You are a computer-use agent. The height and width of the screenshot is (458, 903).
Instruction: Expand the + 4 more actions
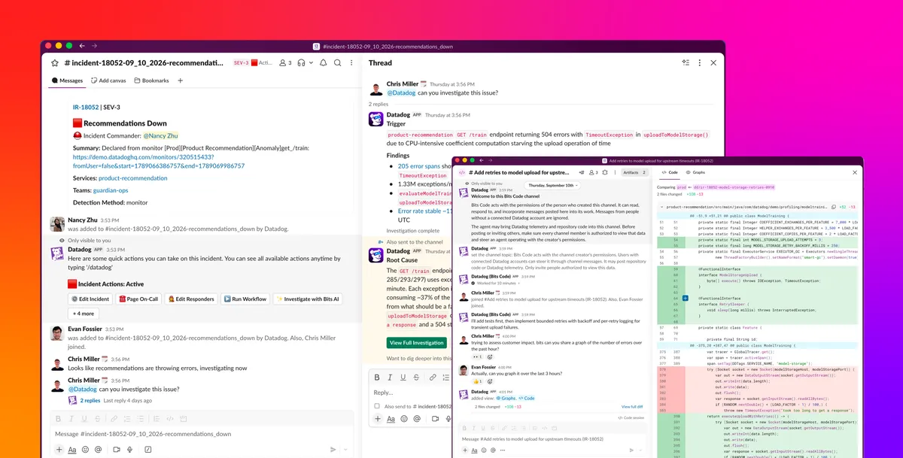pos(83,314)
